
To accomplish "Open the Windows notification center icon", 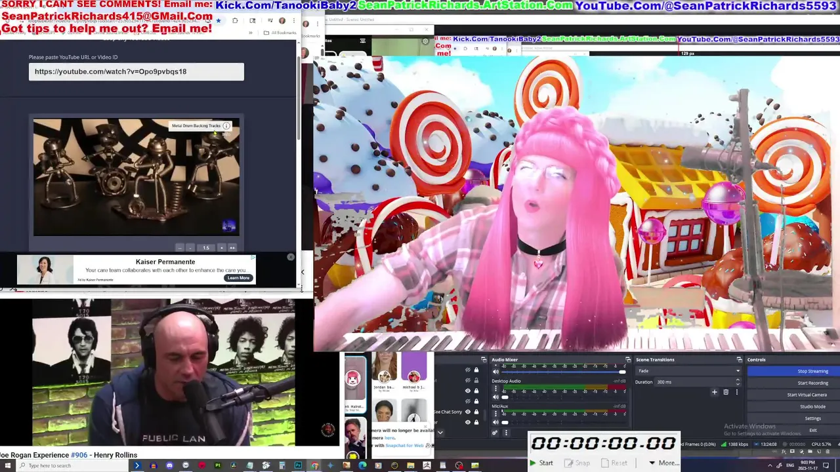I will 826,465.
